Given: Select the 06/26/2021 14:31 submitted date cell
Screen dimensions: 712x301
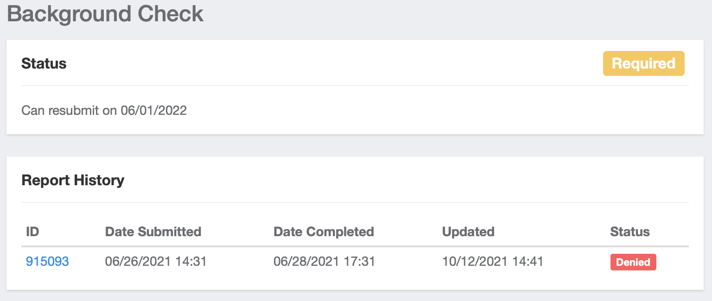Looking at the screenshot, I should [x=156, y=262].
